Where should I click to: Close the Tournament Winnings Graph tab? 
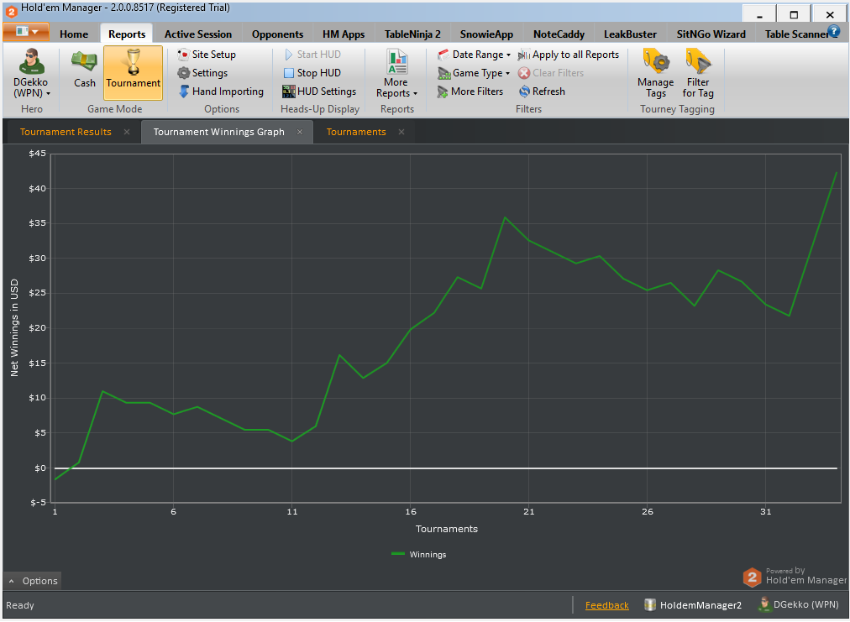[300, 132]
